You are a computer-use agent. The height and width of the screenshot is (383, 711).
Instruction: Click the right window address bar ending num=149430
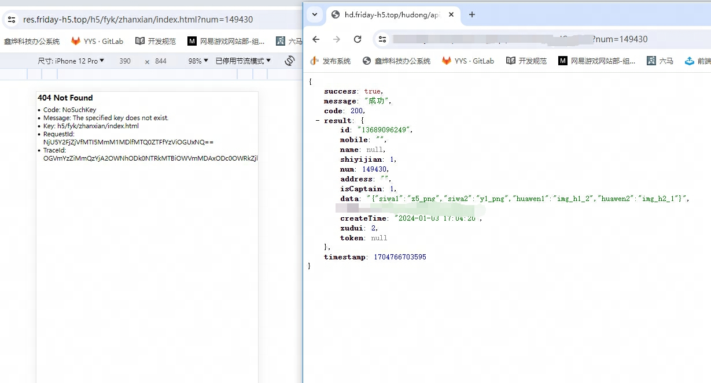pos(542,39)
